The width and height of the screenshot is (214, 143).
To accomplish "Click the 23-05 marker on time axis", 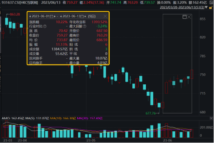I will tap(91, 140).
